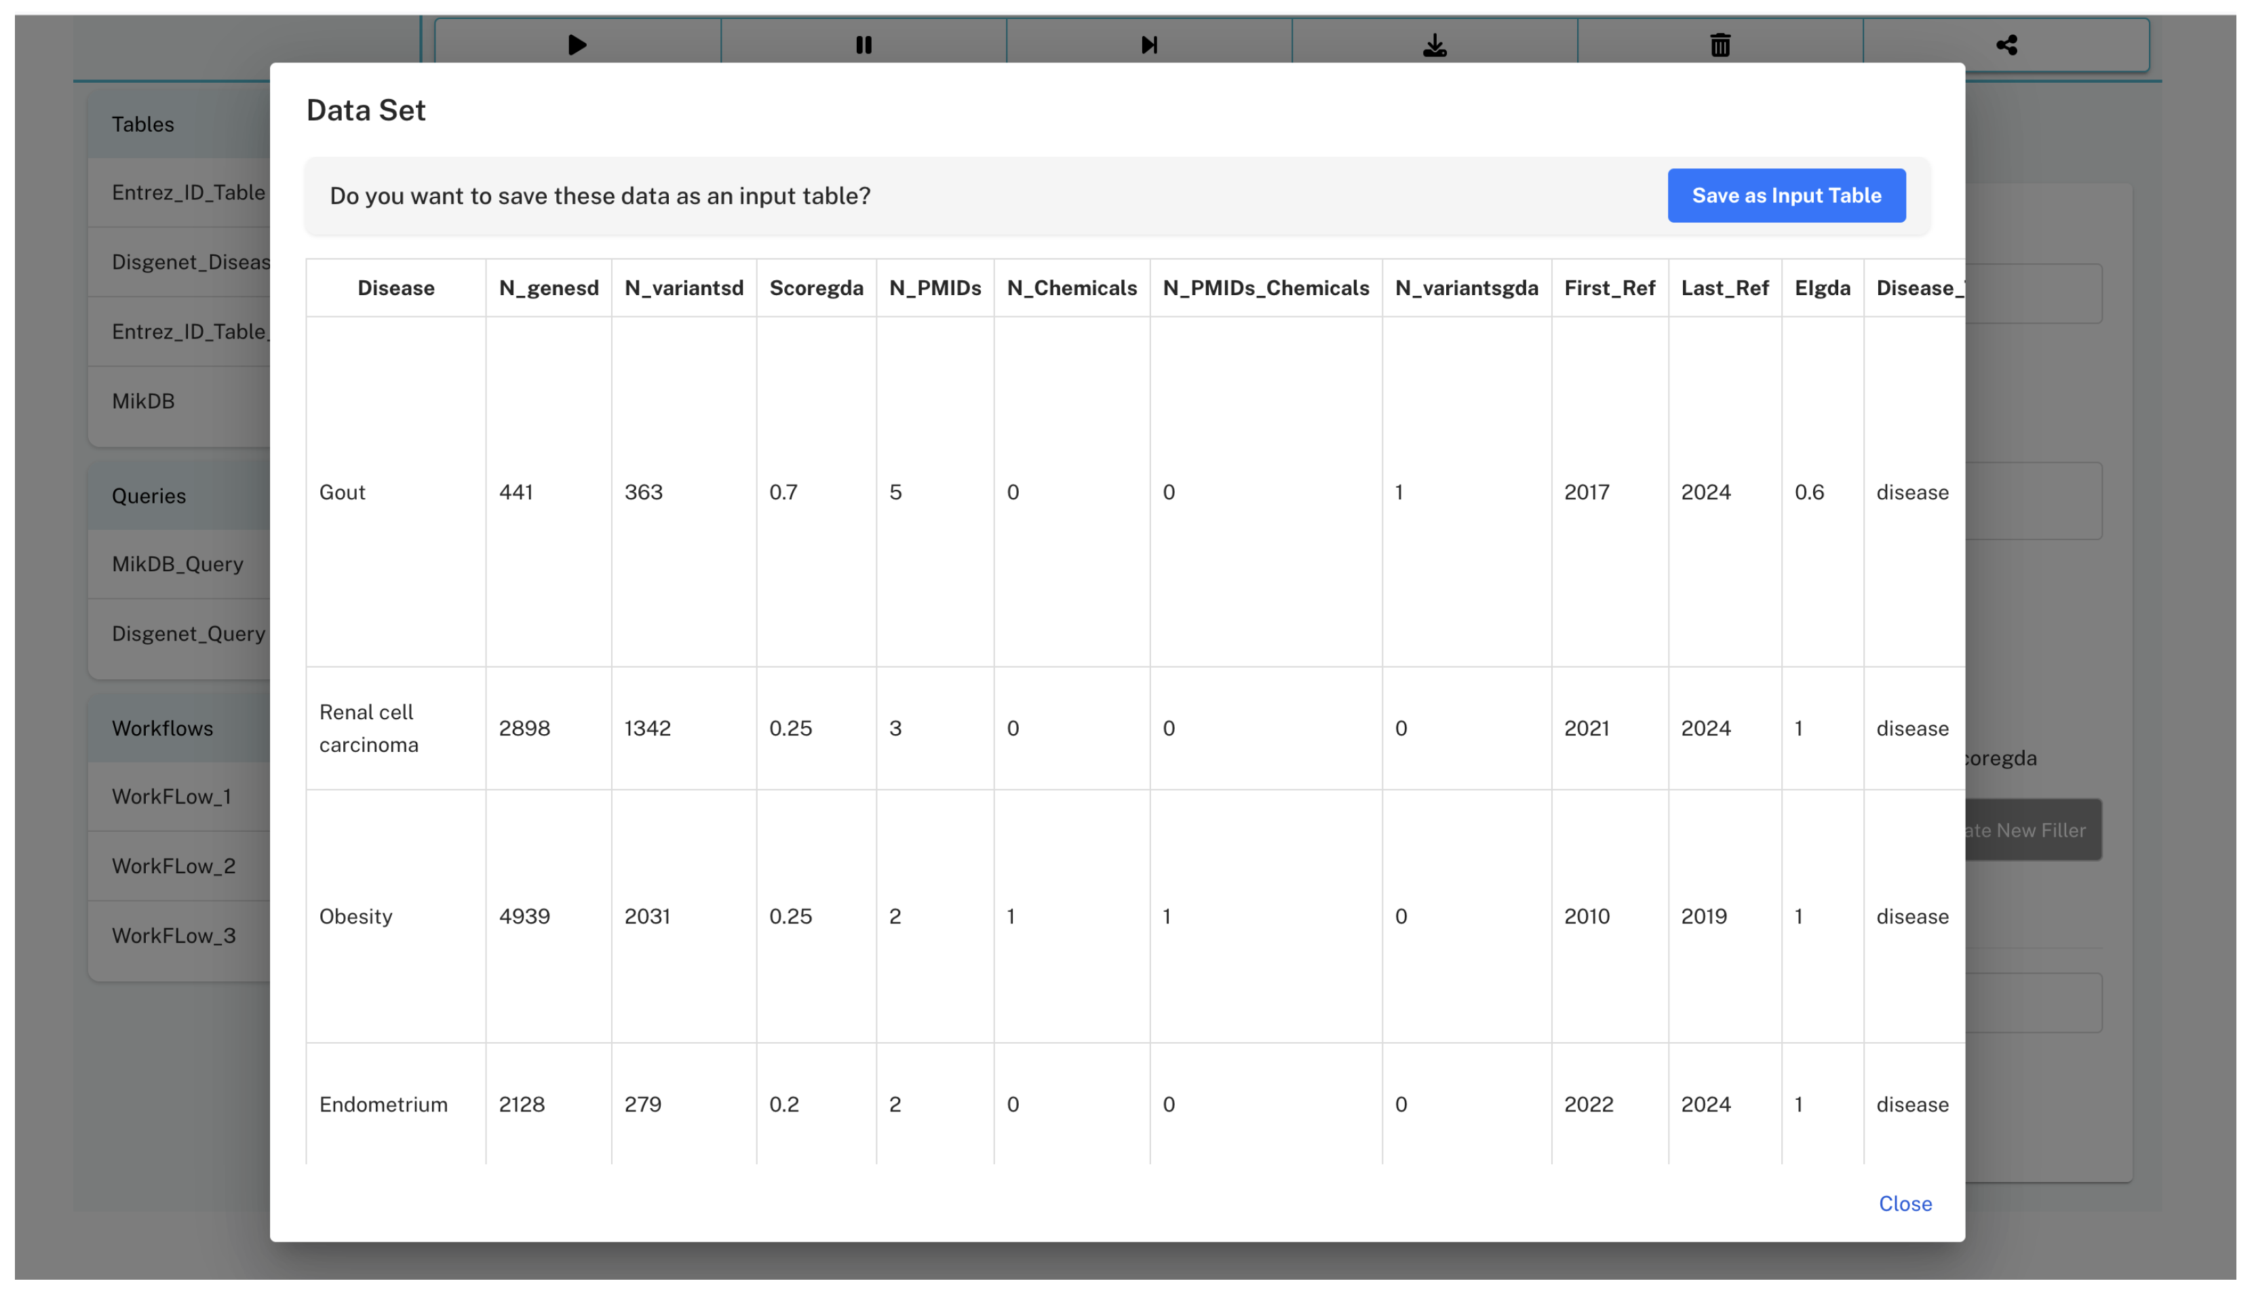This screenshot has height=1296, width=2252.
Task: Click the play icon in toolbar
Action: [577, 45]
